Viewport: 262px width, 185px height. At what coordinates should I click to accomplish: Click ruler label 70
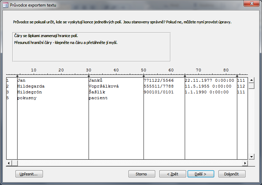click(x=198, y=70)
